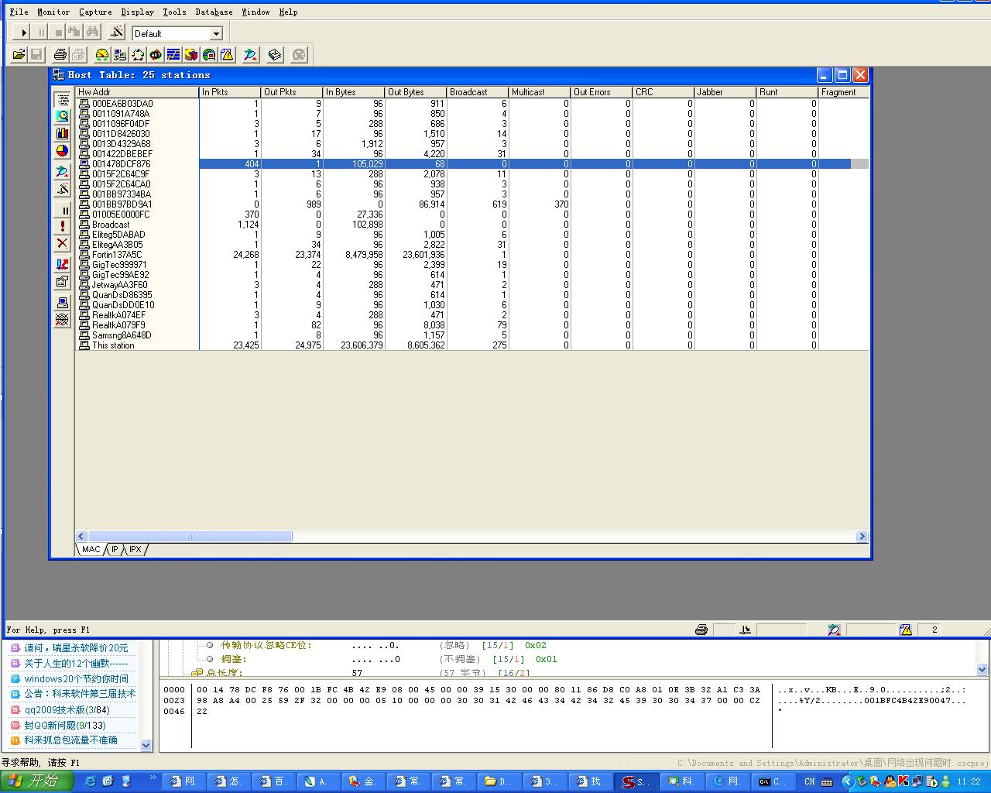
Task: Select the Fortin137A5C host row
Action: 117,255
